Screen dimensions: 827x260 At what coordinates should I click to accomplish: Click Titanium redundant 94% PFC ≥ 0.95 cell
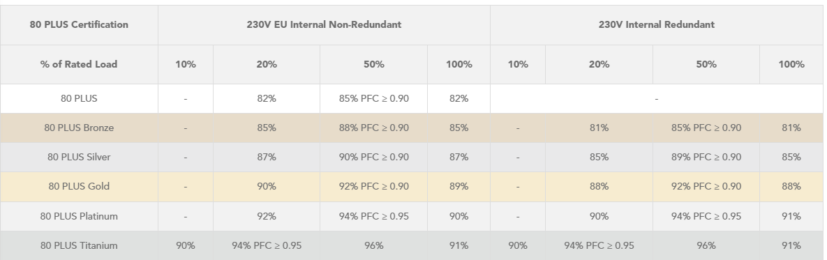point(599,246)
